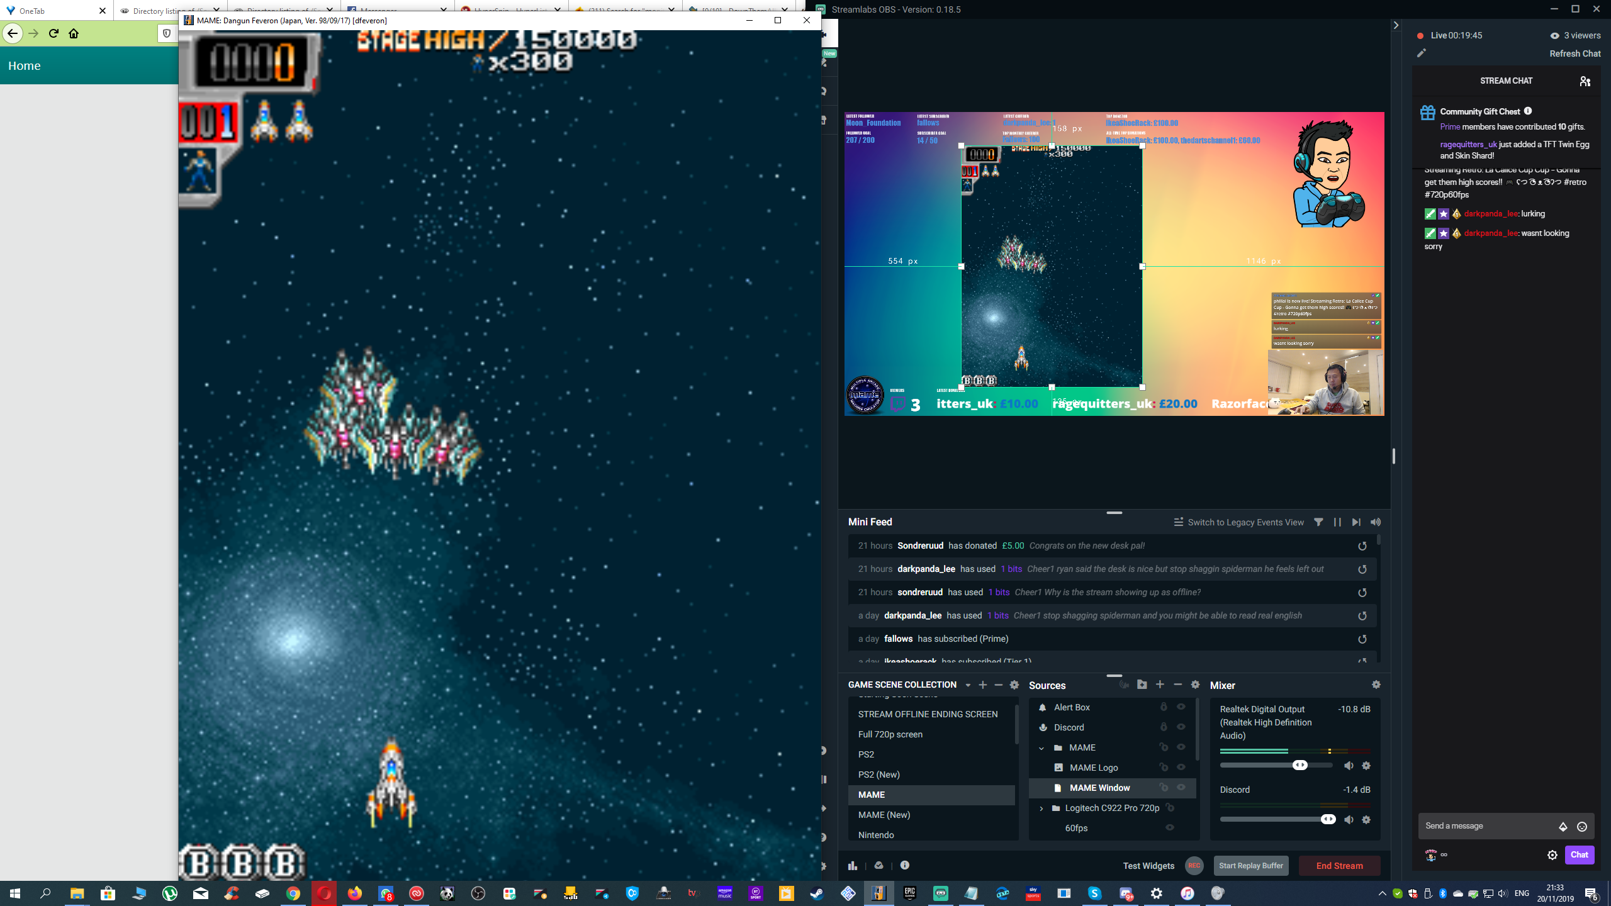Replay the Sondreruud £5.00 donation alert

pos(1362,546)
